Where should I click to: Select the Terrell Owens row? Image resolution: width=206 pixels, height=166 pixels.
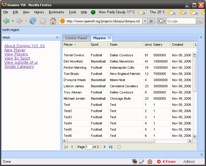[x=127, y=55]
